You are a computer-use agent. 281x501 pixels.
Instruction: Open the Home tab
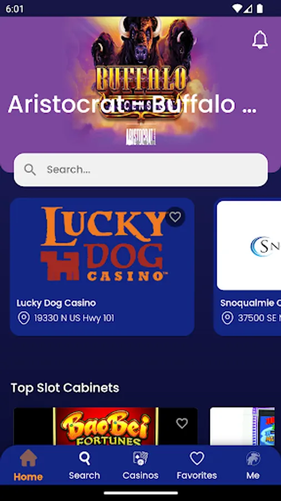(28, 465)
